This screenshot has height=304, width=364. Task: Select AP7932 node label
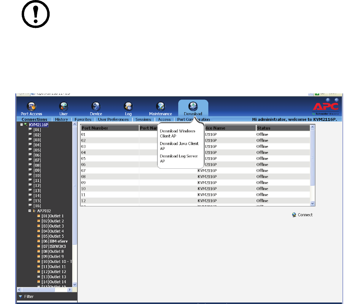(x=44, y=211)
